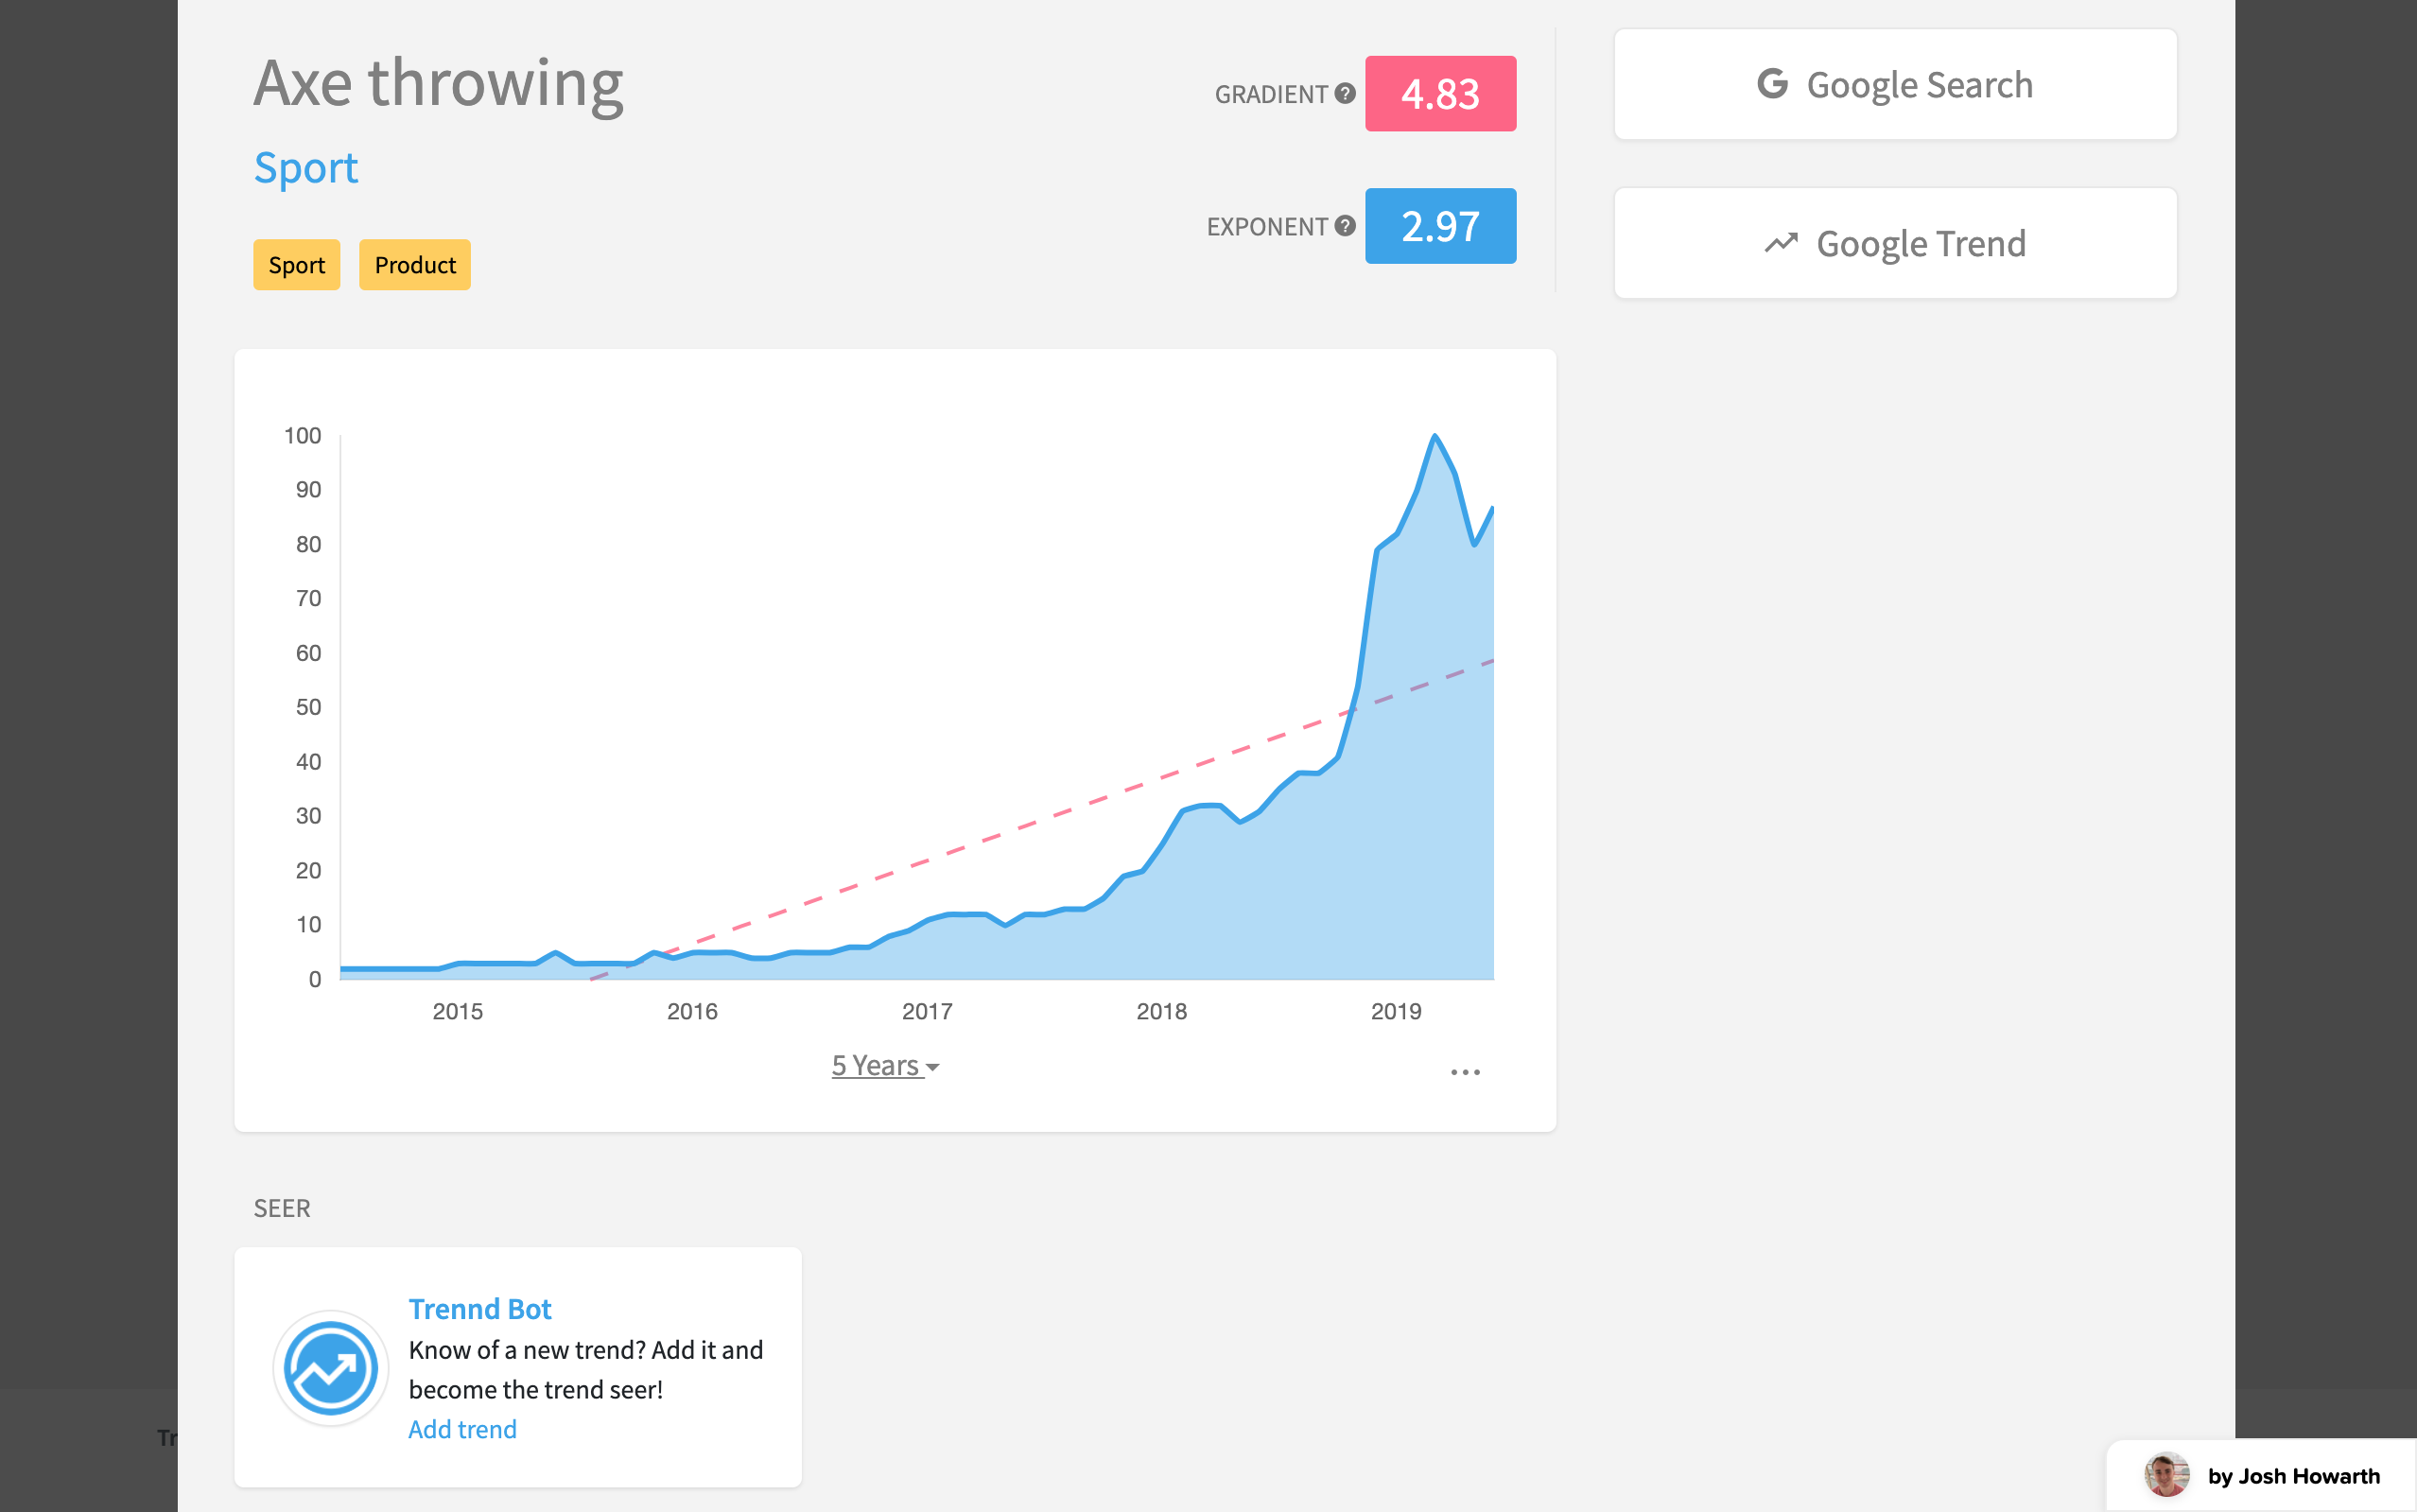Open the three-dot chart options menu

pyautogui.click(x=1465, y=1072)
